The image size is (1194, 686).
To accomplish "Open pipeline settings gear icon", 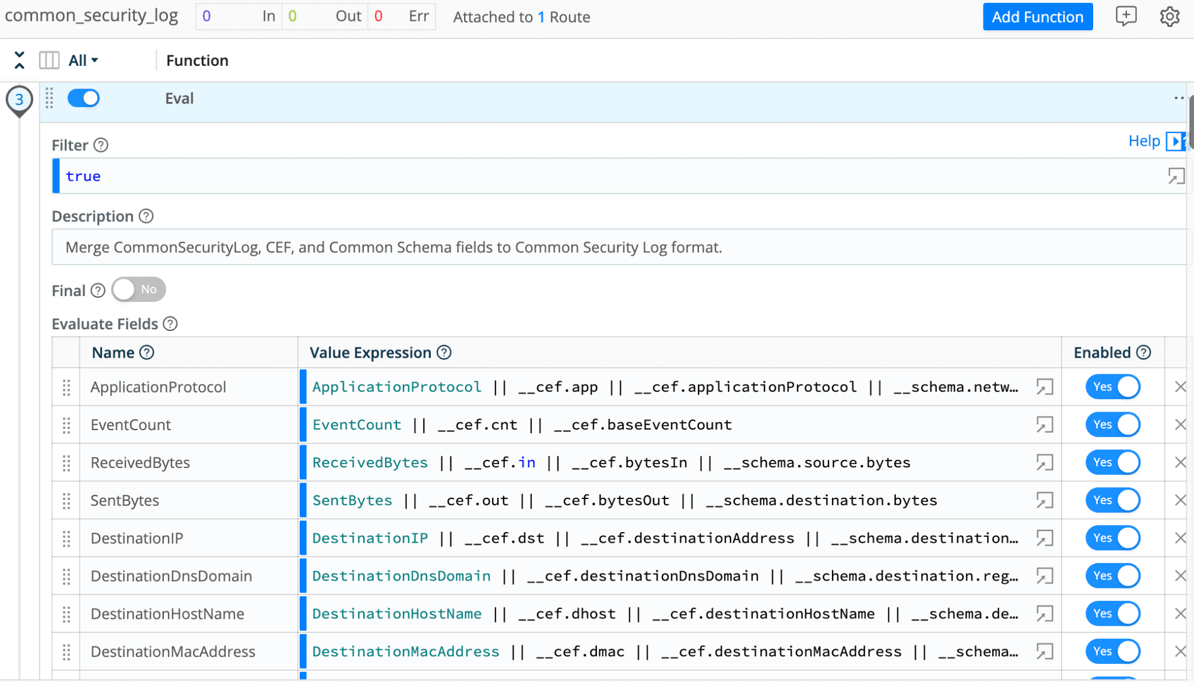I will 1169,17.
